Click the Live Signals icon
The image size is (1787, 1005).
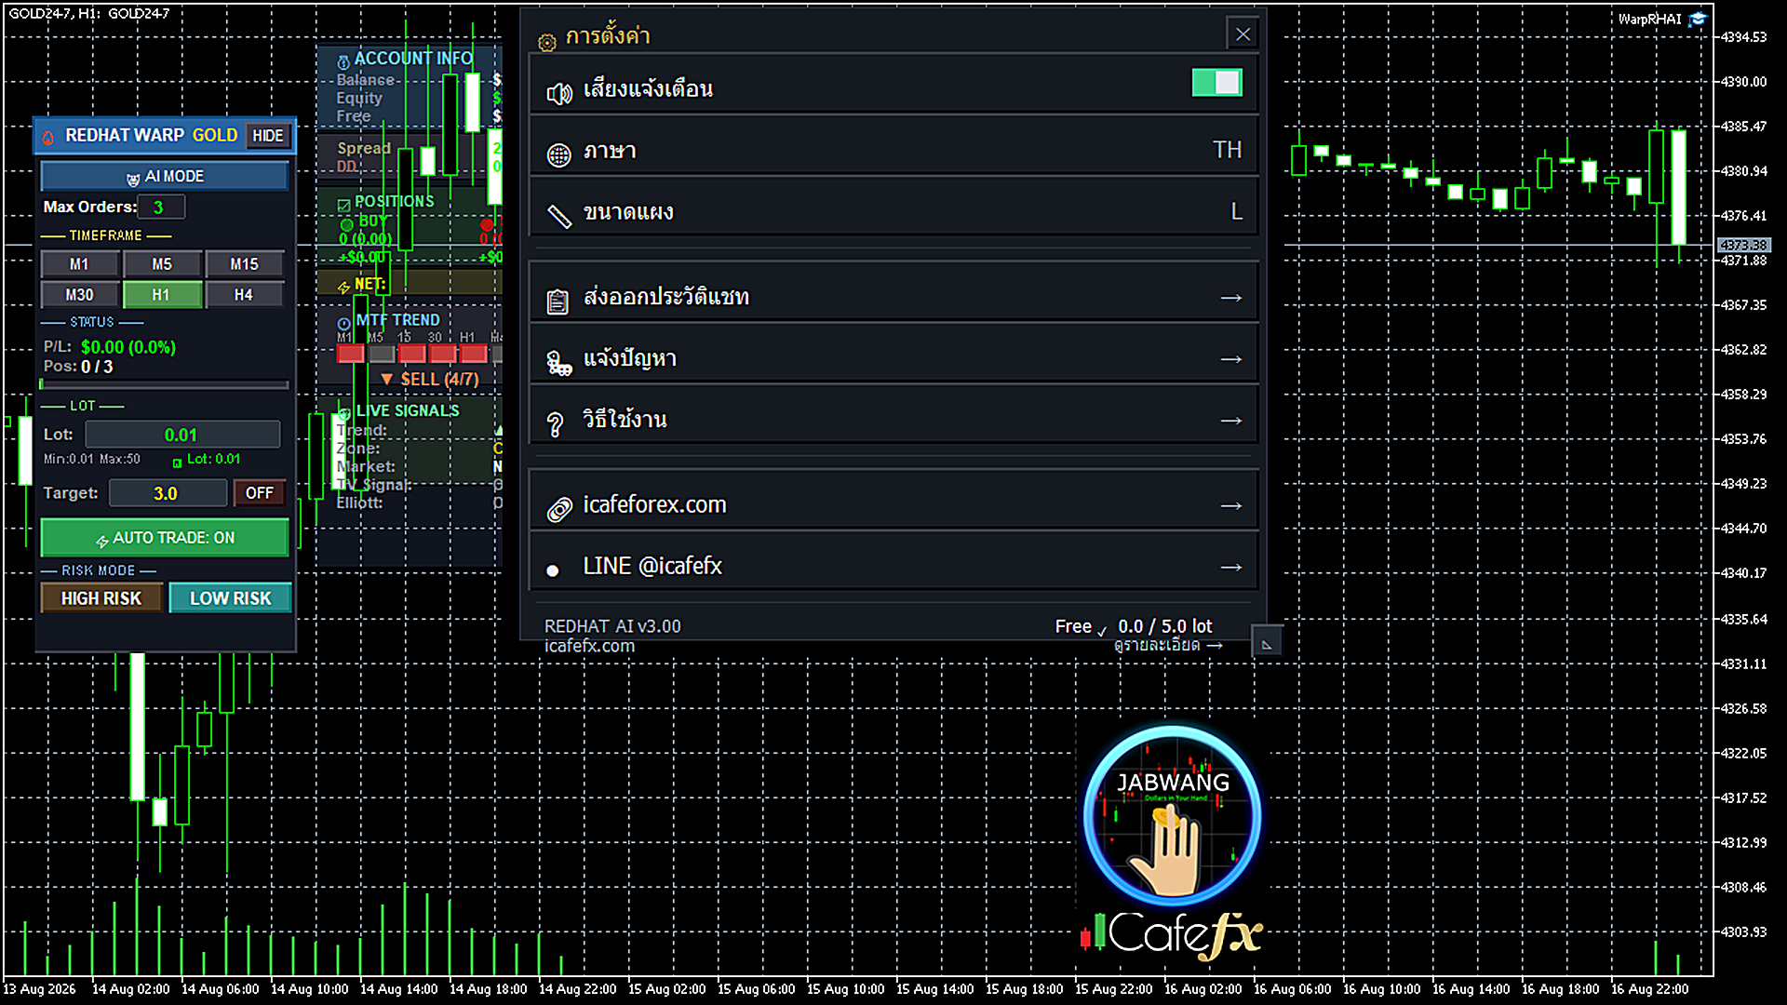point(344,413)
